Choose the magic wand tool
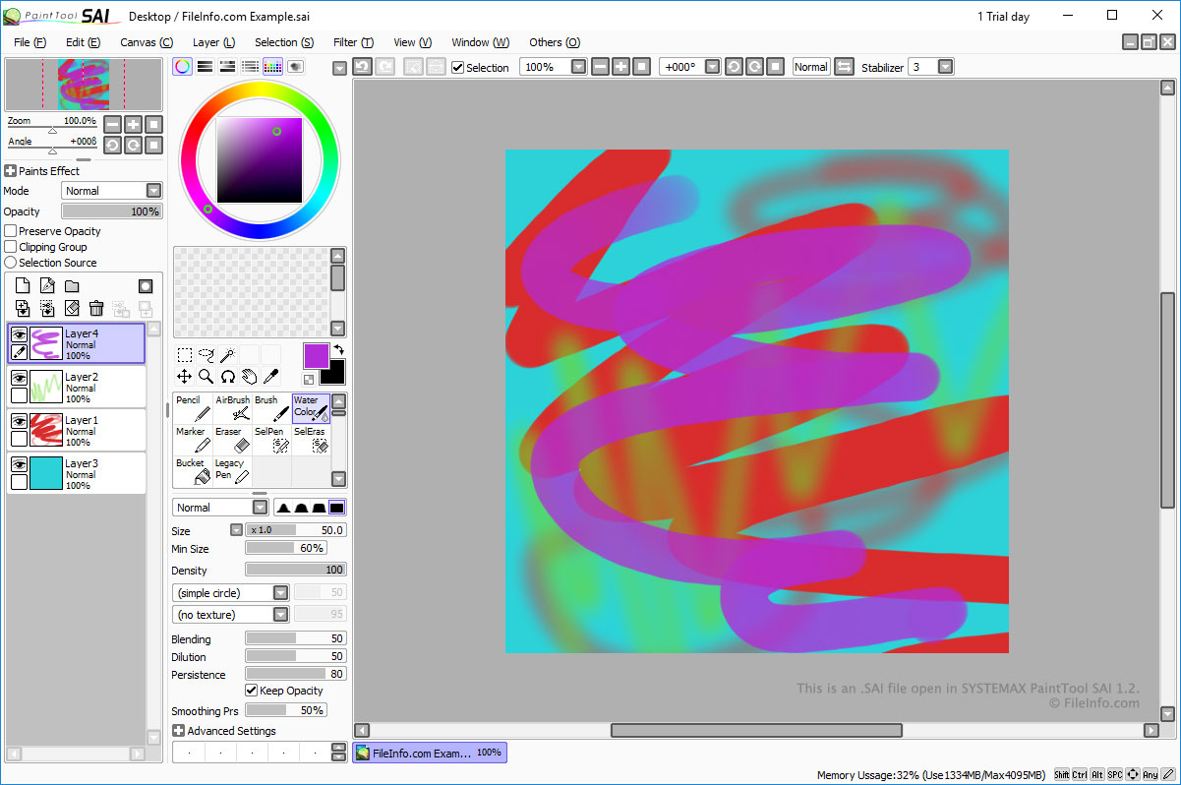This screenshot has width=1181, height=785. click(x=227, y=355)
